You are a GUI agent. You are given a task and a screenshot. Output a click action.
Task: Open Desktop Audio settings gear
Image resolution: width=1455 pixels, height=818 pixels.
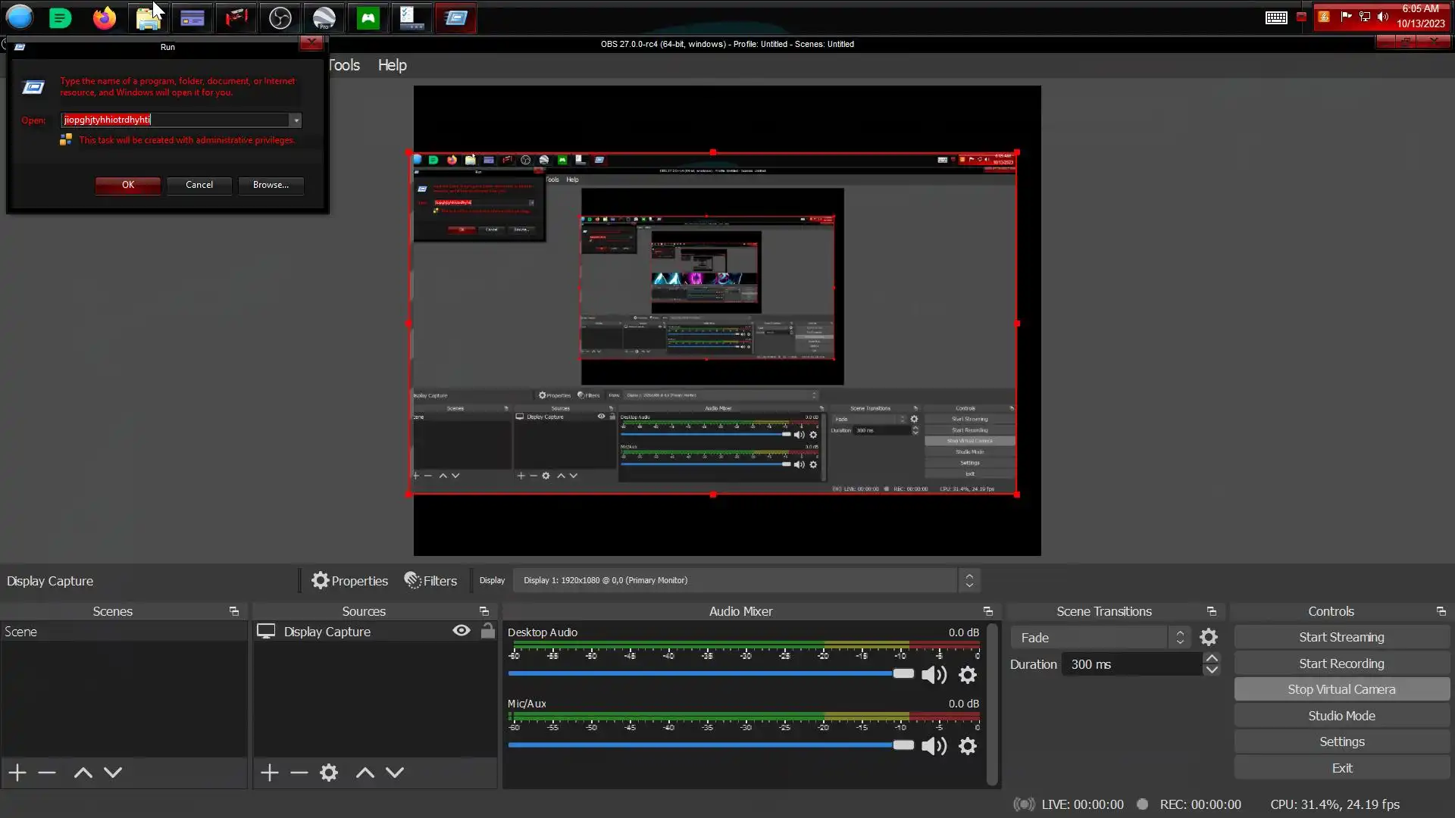(968, 675)
